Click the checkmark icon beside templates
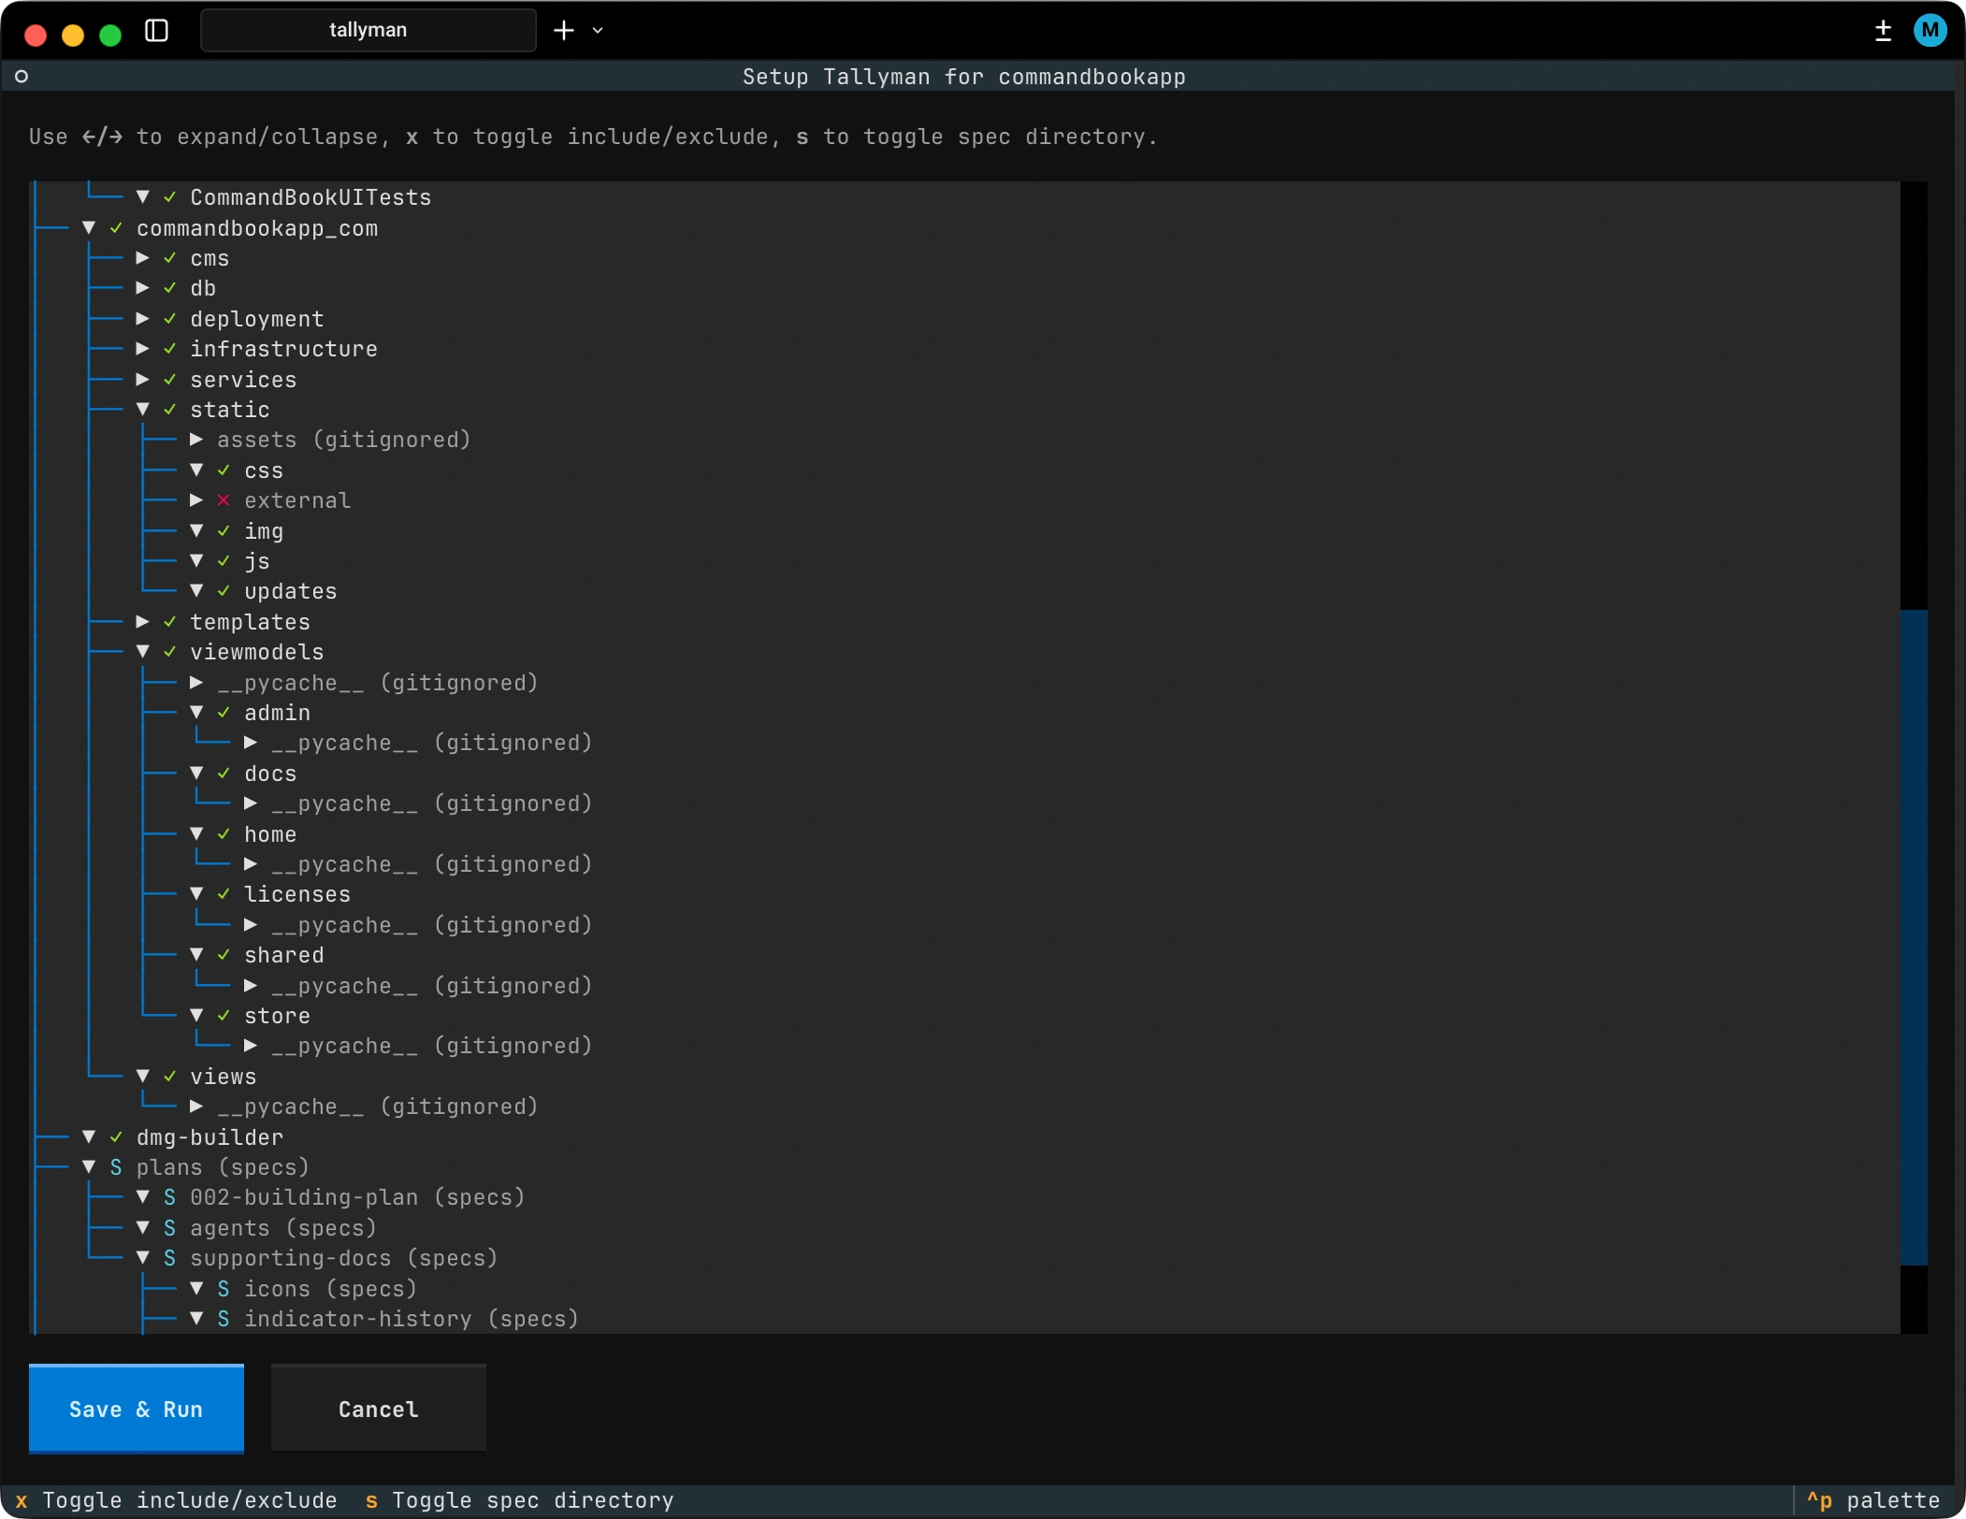This screenshot has width=1966, height=1519. coord(170,622)
